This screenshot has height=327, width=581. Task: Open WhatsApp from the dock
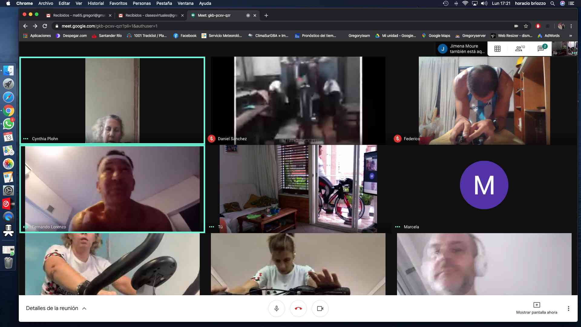point(8,124)
